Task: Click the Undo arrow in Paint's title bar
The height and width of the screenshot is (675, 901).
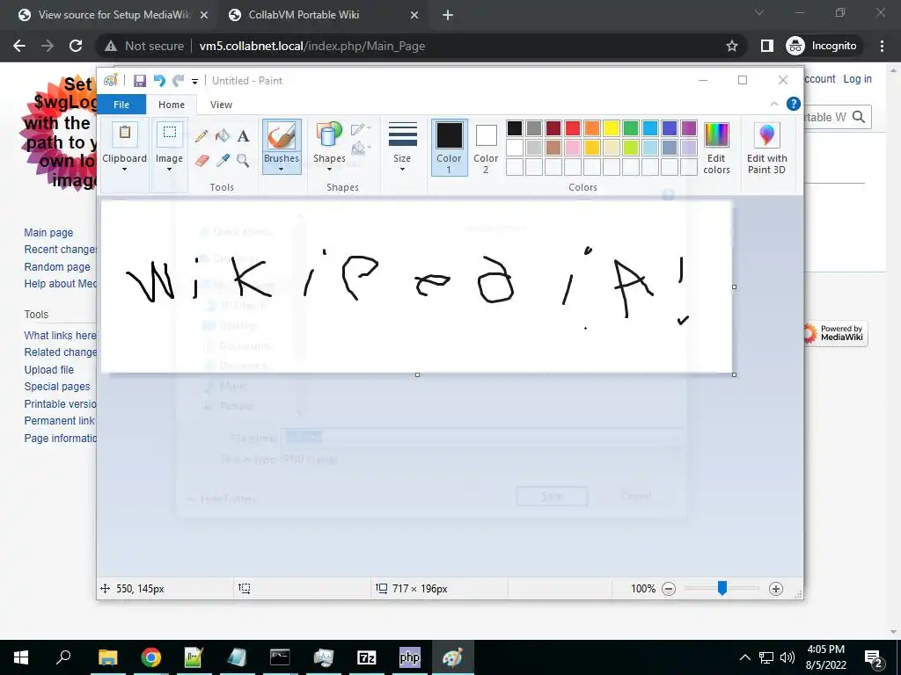Action: click(159, 81)
